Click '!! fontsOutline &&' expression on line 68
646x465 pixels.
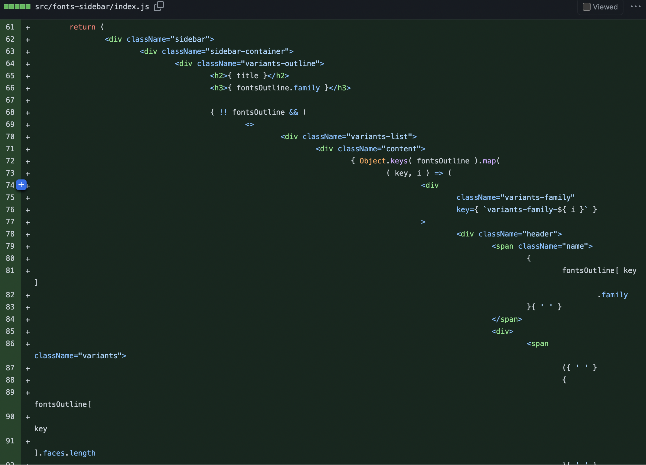click(x=258, y=112)
